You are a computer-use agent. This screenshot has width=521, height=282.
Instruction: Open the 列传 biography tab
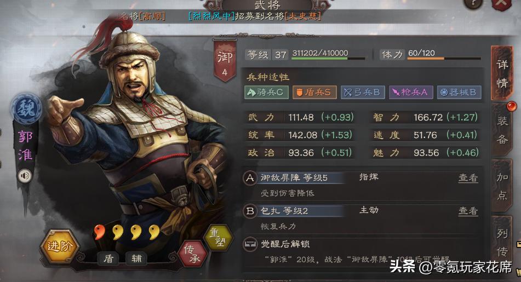coord(502,243)
